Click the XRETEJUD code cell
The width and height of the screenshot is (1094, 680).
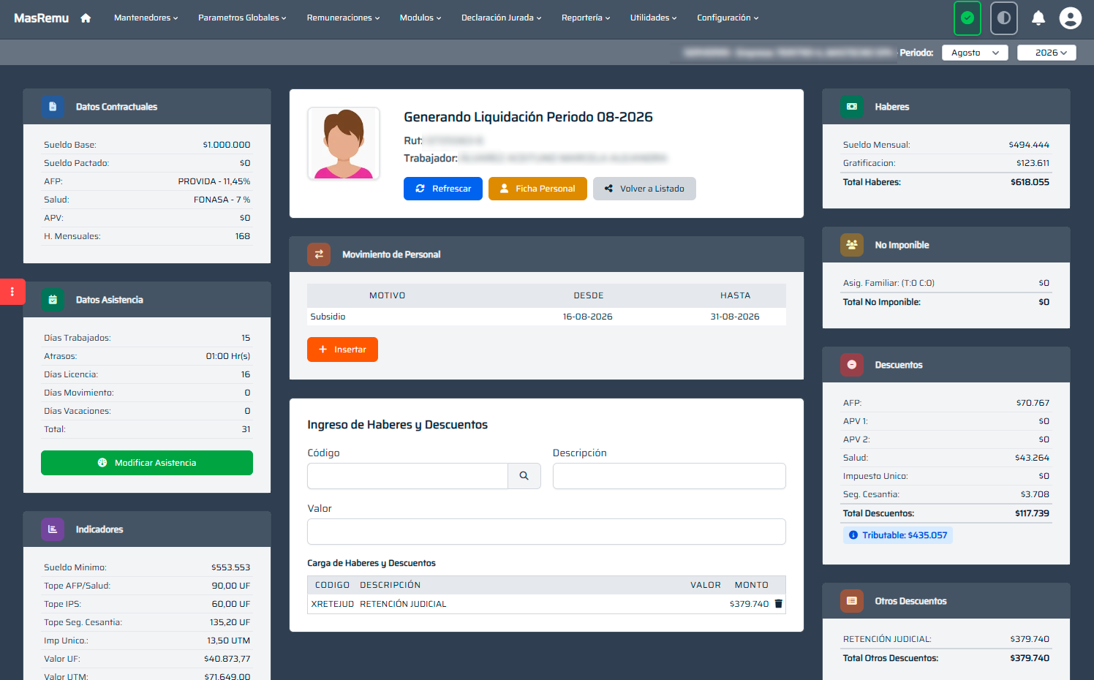[333, 604]
